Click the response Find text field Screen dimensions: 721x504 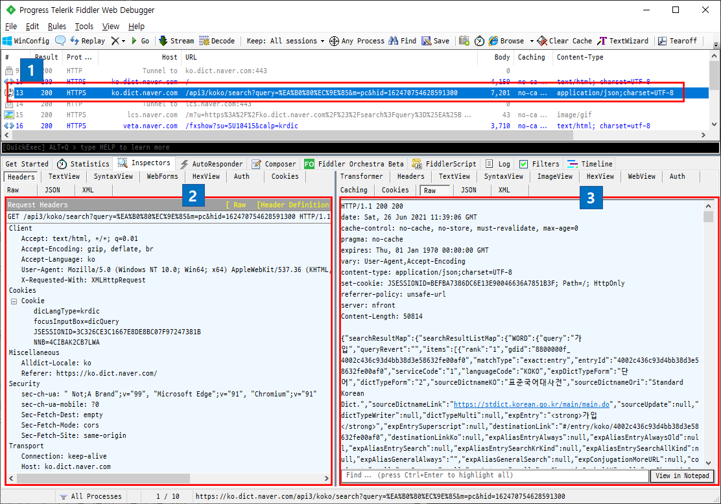tap(495, 475)
